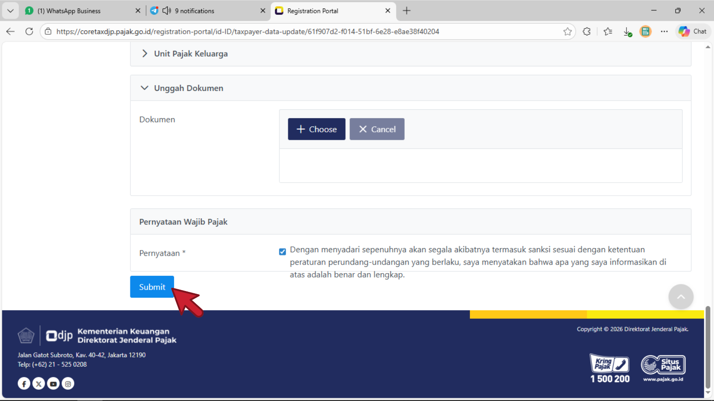Open the tab search dropdown arrow

[x=10, y=11]
